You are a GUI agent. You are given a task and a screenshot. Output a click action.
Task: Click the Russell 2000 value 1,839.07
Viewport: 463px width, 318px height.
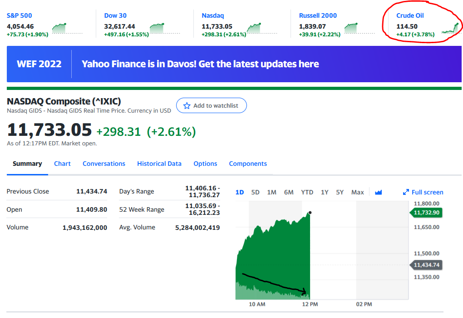(312, 27)
